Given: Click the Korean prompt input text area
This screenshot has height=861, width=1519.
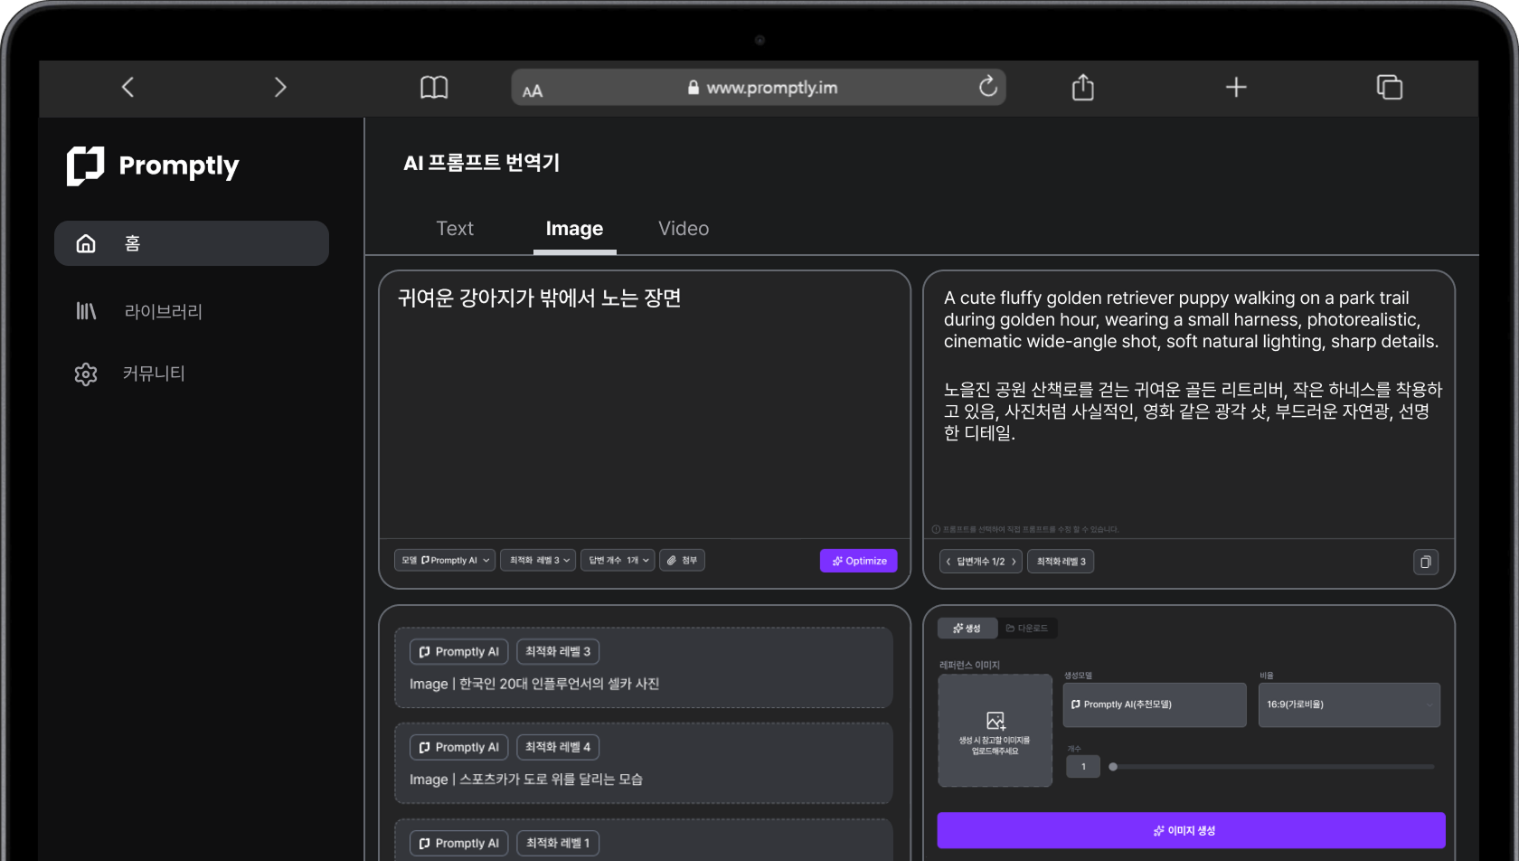Looking at the screenshot, I should [645, 405].
